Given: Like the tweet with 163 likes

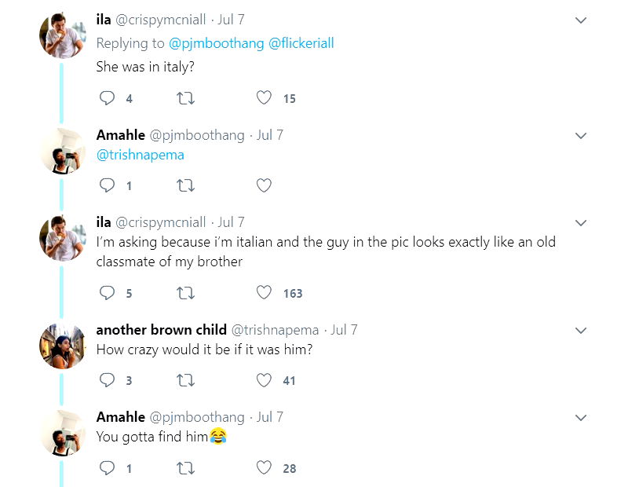Looking at the screenshot, I should click(x=265, y=293).
